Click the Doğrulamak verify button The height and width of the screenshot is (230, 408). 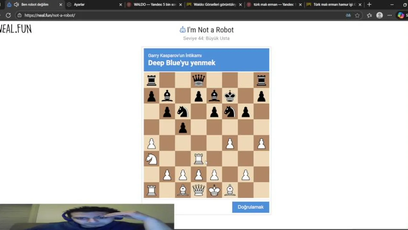[251, 207]
